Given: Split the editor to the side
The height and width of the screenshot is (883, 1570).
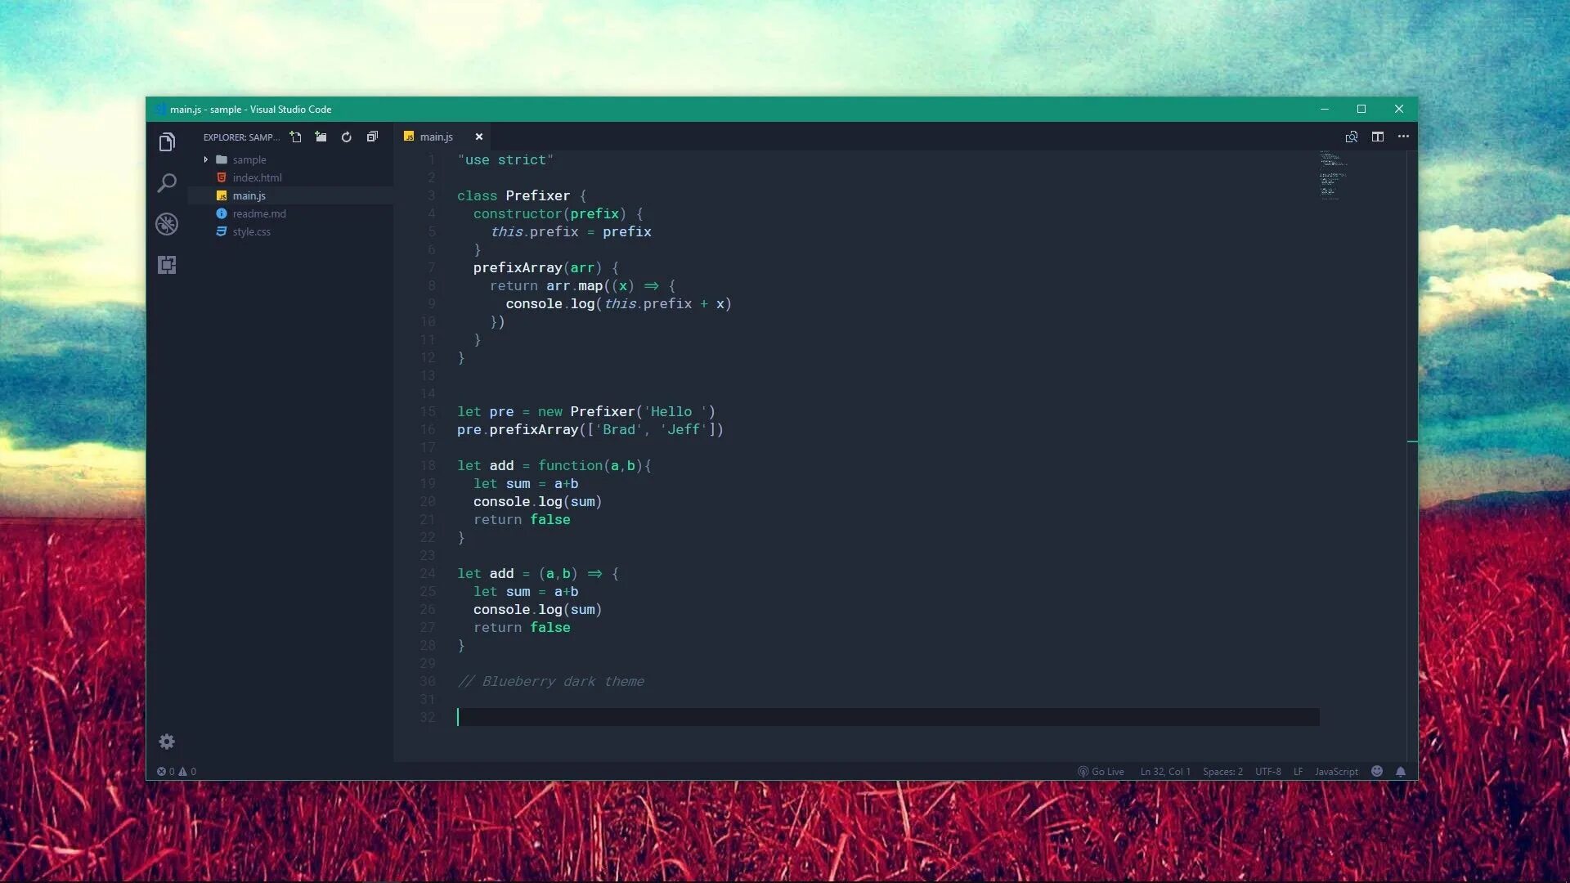Looking at the screenshot, I should 1378,137.
